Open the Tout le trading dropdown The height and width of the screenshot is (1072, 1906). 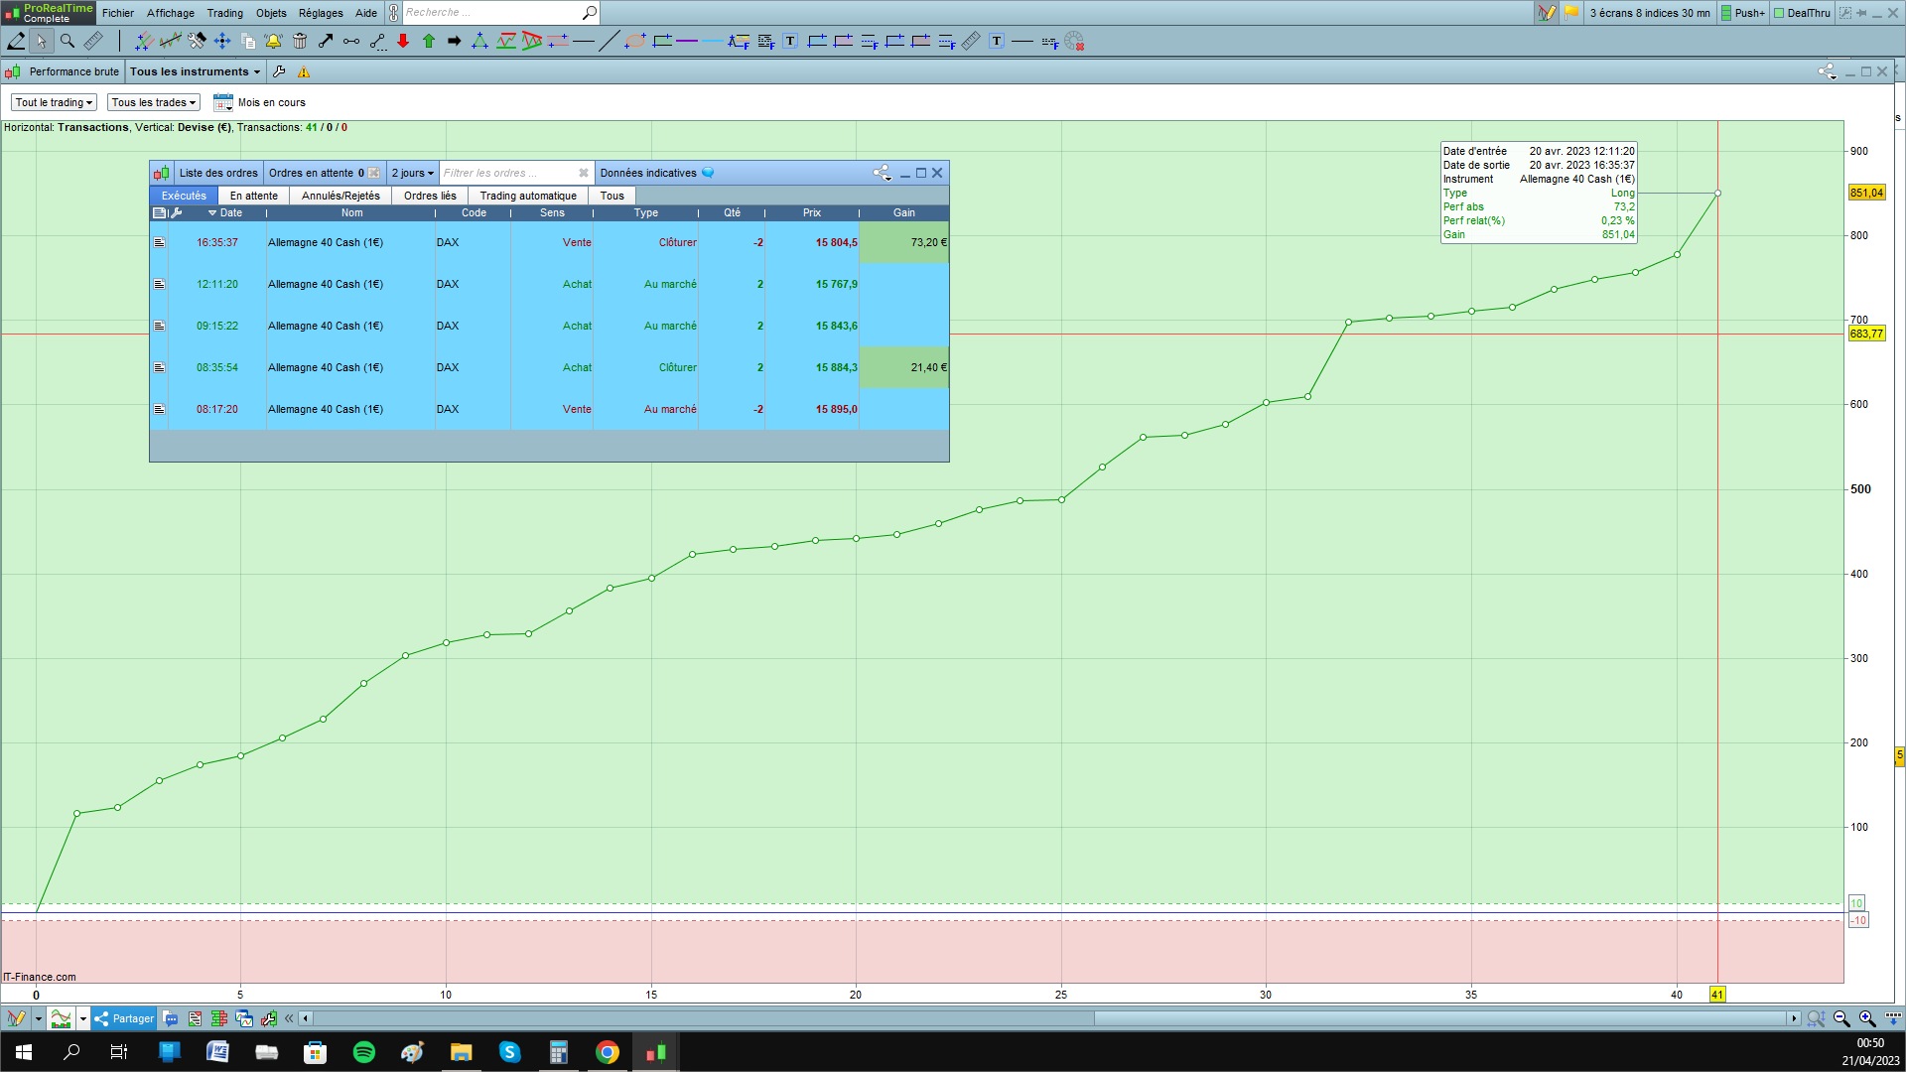(54, 102)
